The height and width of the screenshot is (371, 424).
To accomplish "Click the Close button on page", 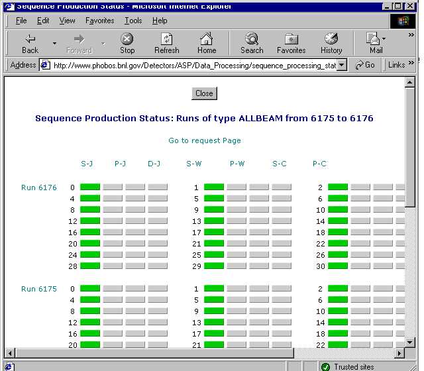I will 204,93.
